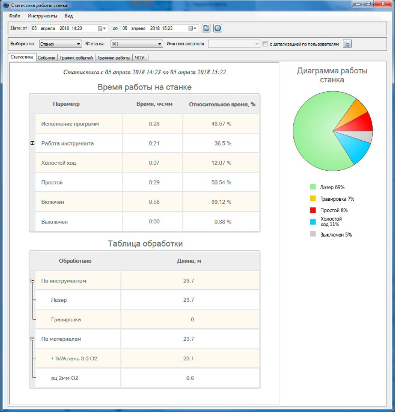
Task: Click gray Выключен 5% legend swatch
Action: (313, 233)
